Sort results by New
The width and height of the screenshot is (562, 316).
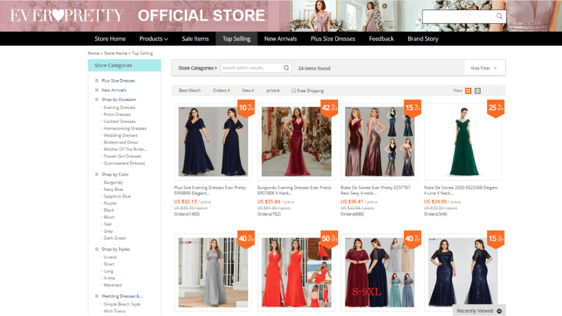click(248, 91)
